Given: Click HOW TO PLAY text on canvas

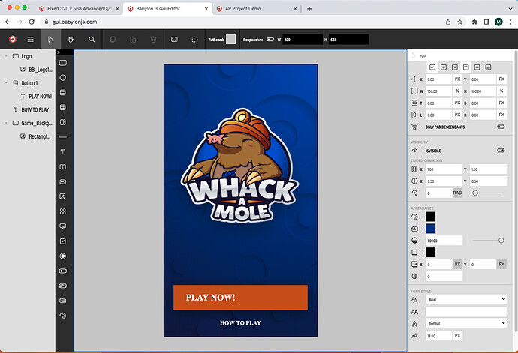Looking at the screenshot, I should (240, 323).
